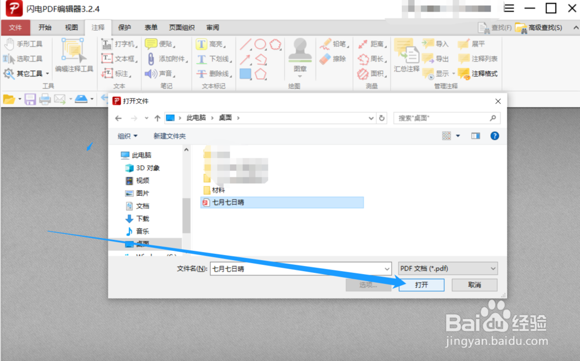
Task: Select the Perimeter measure tool (周长)
Action: click(x=372, y=59)
